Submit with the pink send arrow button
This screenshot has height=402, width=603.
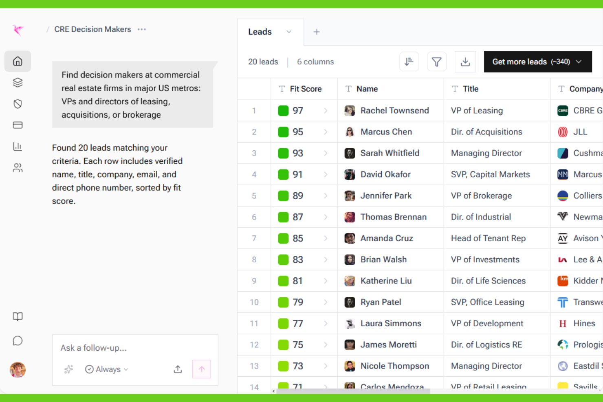point(201,369)
